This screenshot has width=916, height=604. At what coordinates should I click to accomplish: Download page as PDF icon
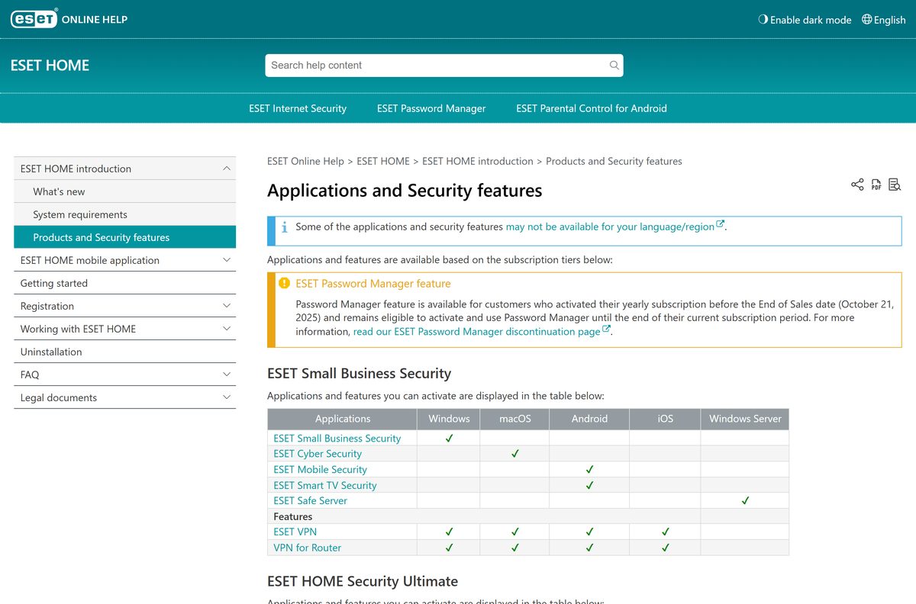coord(876,185)
